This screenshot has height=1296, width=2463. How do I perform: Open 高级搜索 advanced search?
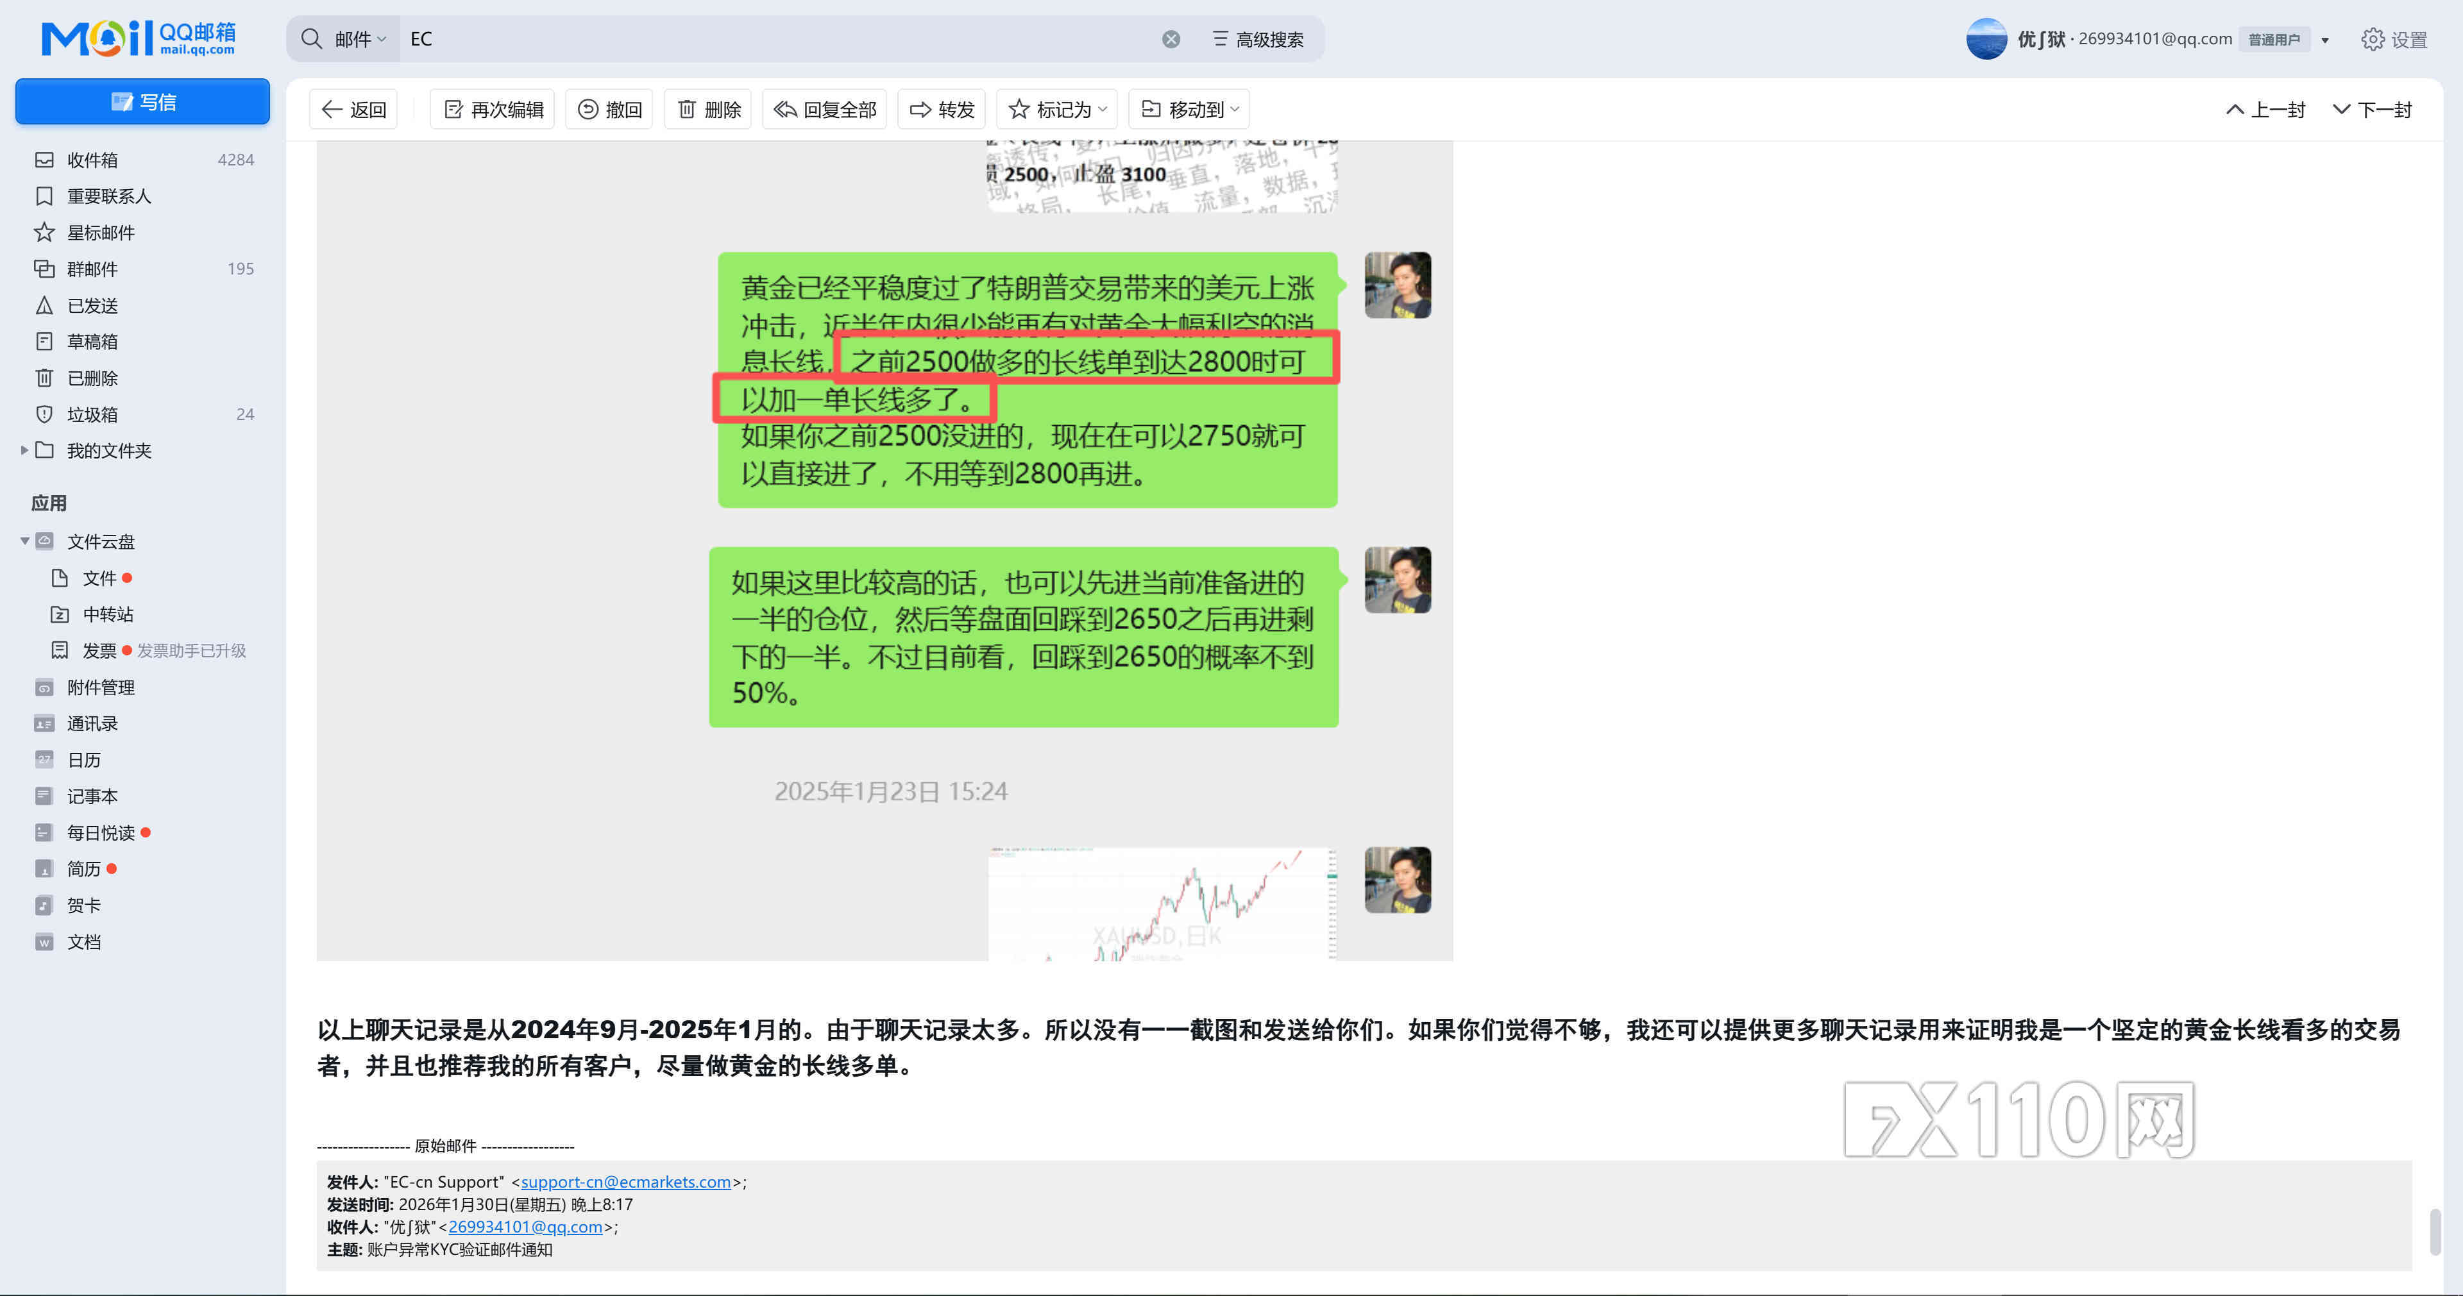coord(1257,39)
